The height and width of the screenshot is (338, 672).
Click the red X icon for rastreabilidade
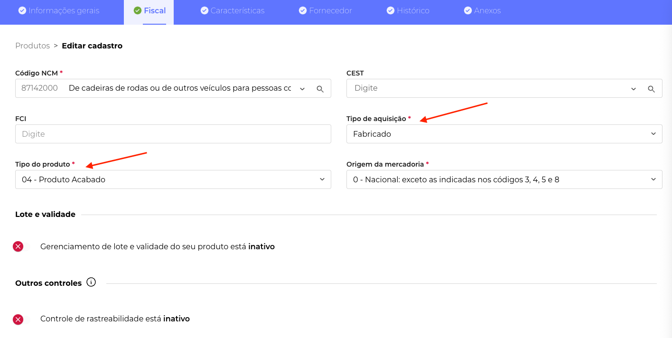[x=18, y=319]
